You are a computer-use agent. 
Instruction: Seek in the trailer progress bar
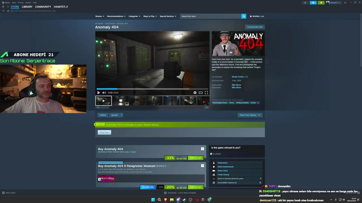[152, 89]
